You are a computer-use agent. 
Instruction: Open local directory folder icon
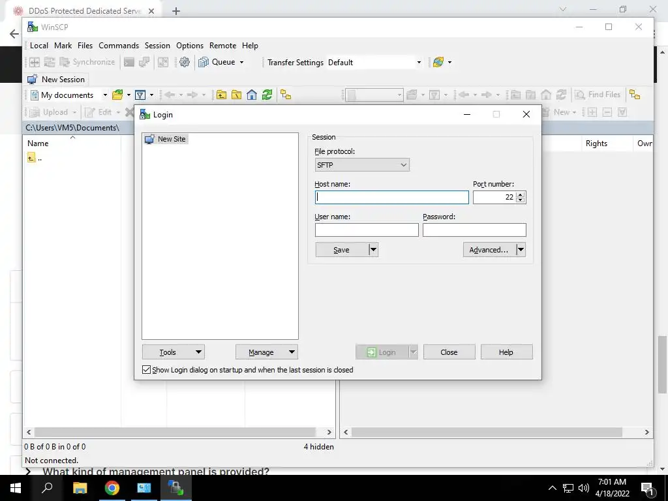coord(117,95)
